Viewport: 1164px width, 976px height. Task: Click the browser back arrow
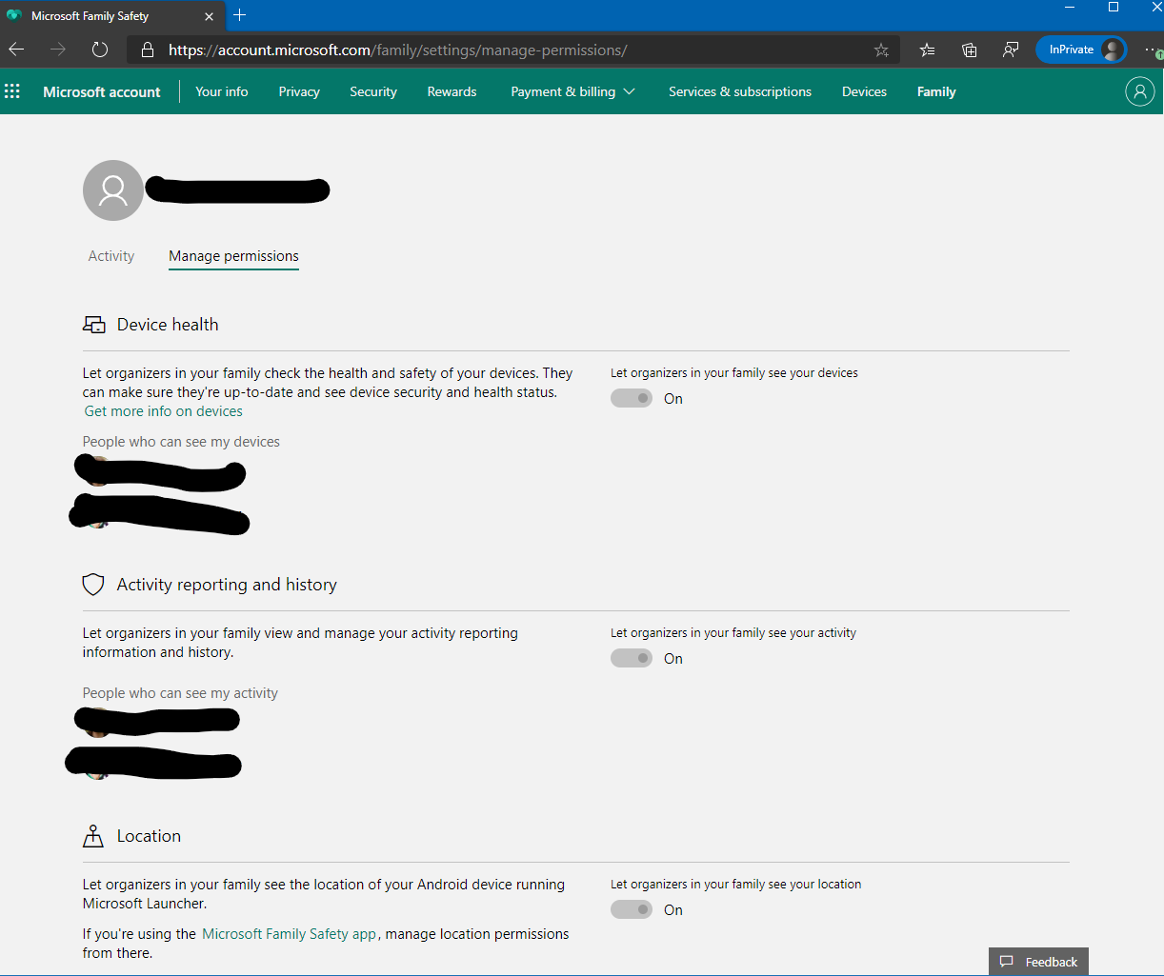(x=17, y=50)
